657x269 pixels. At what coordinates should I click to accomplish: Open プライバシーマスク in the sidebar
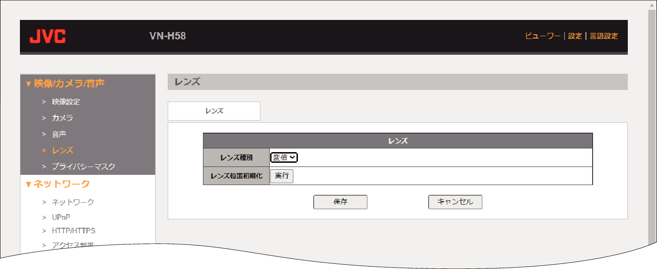click(83, 166)
